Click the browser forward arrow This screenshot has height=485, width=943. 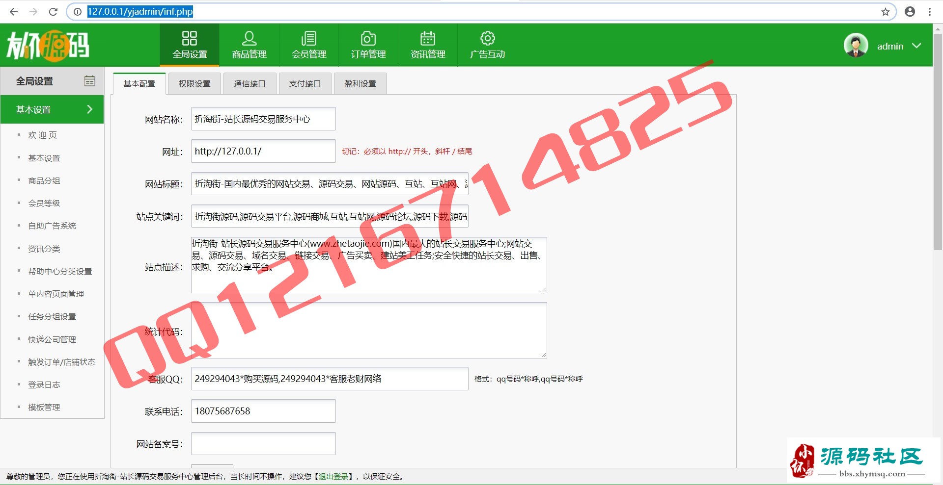coord(33,12)
